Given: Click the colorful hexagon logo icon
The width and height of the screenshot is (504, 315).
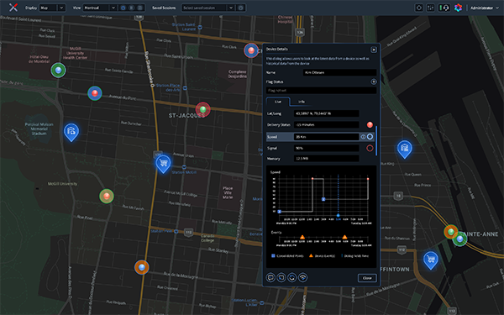Looking at the screenshot, I should point(458,8).
